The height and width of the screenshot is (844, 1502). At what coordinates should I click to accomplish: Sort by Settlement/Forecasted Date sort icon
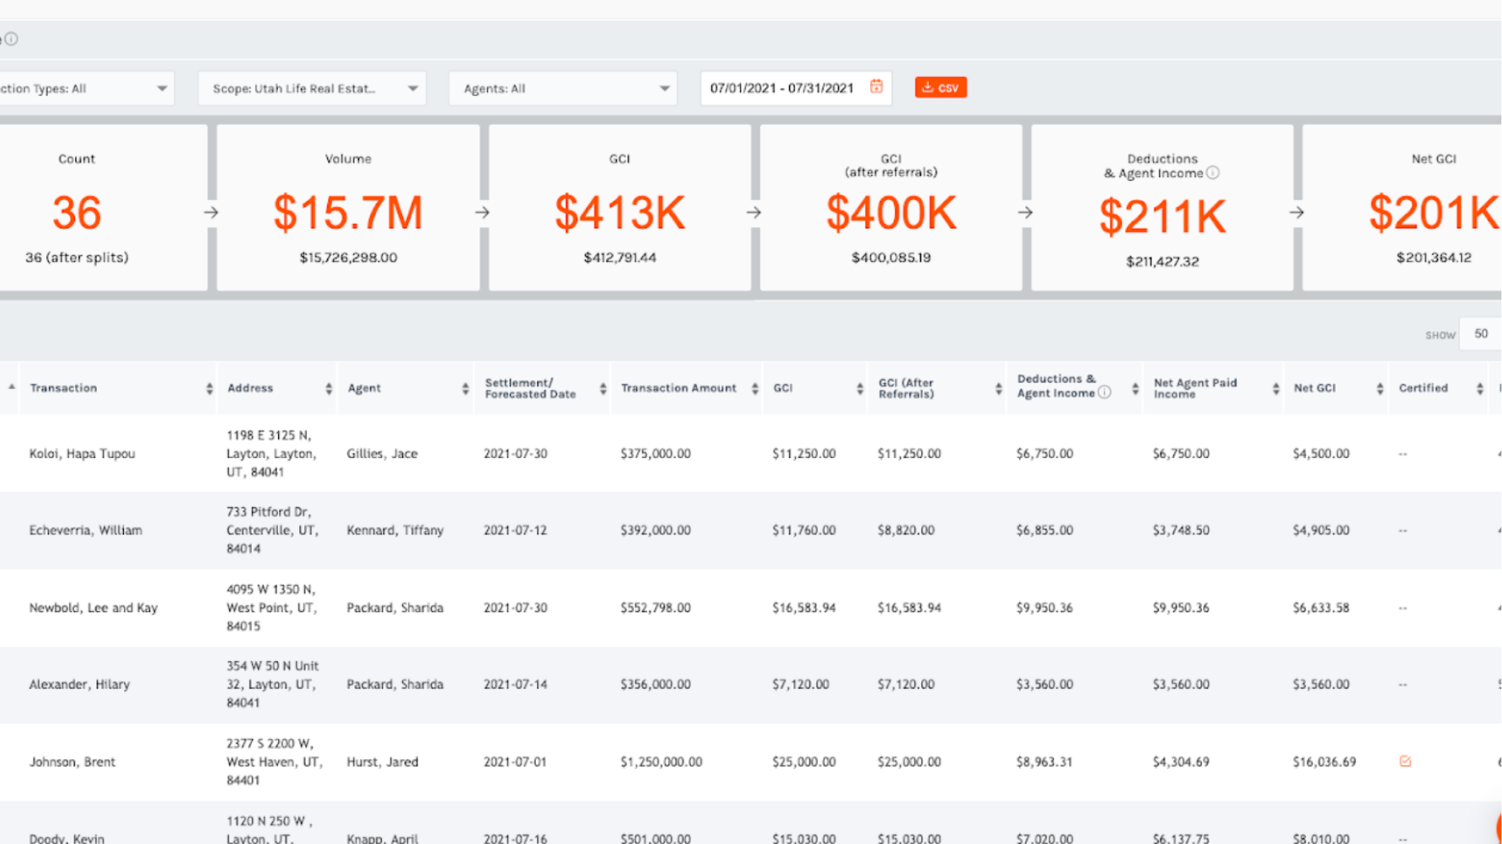coord(603,388)
